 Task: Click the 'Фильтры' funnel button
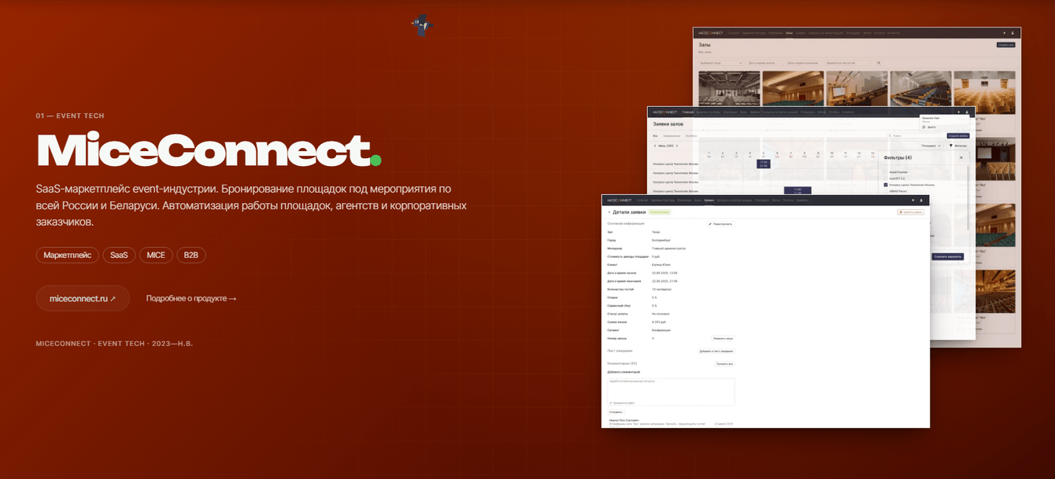click(958, 146)
